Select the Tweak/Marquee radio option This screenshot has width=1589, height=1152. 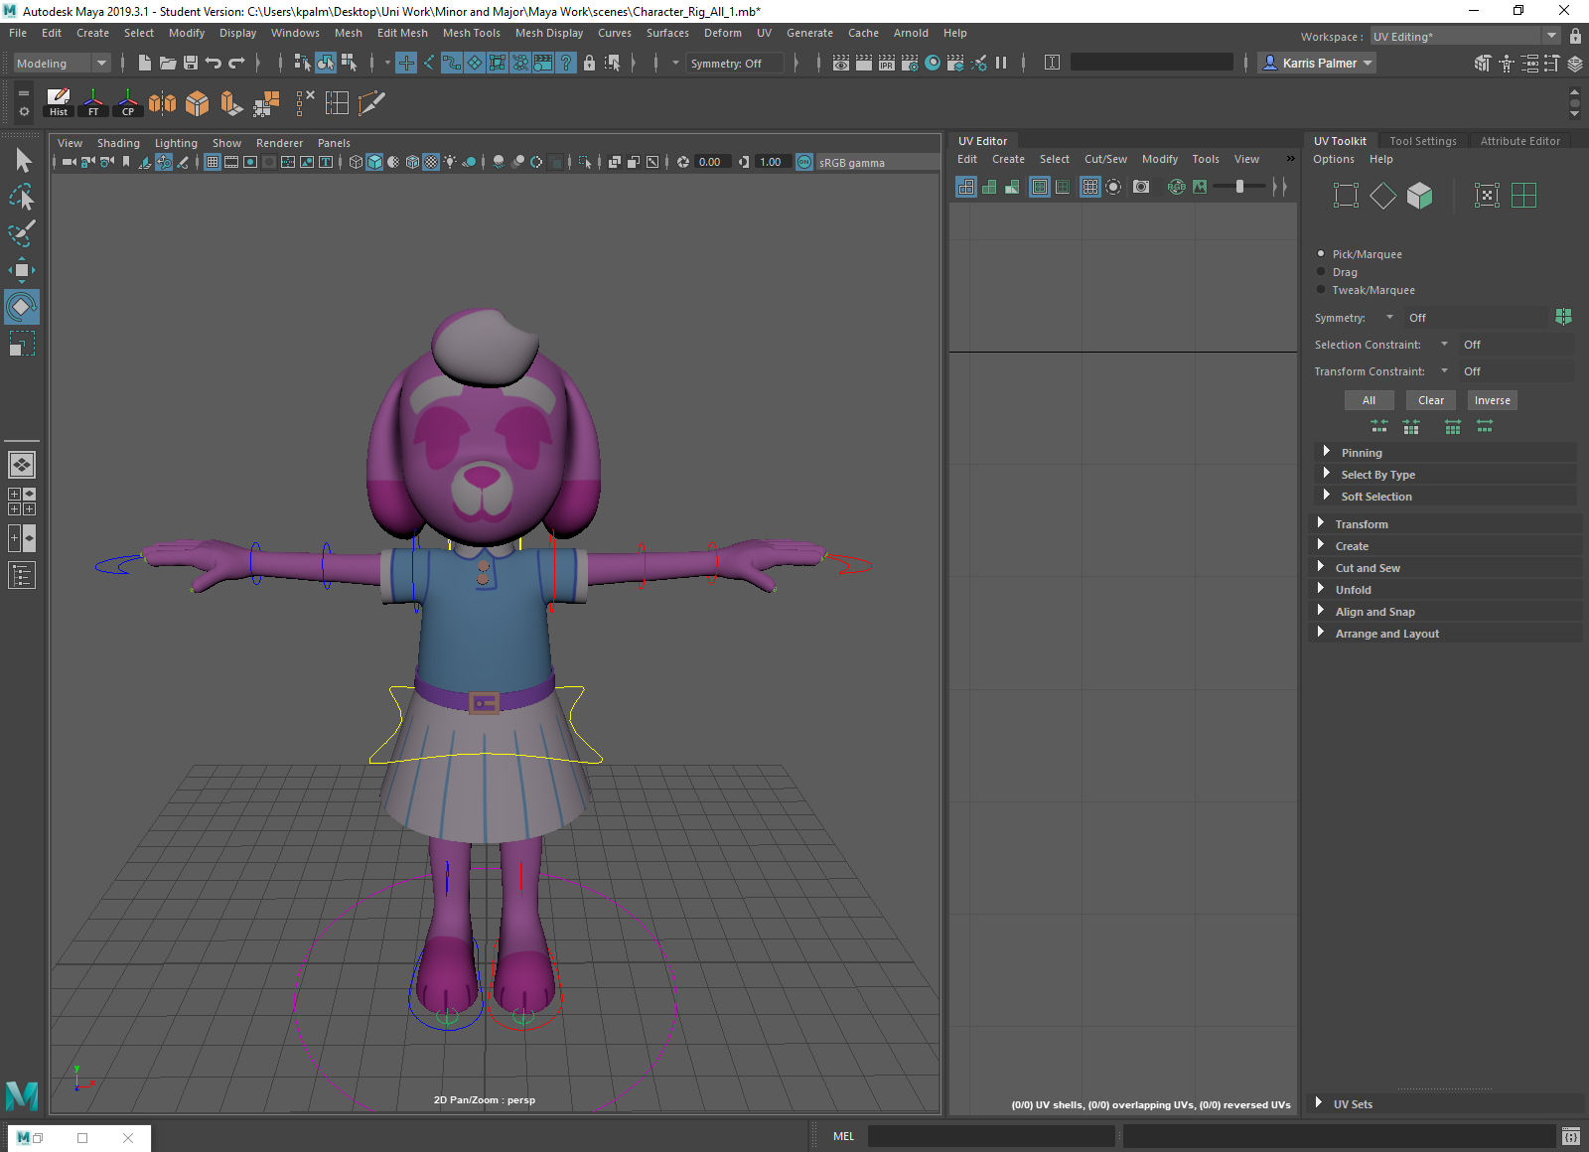tap(1321, 290)
